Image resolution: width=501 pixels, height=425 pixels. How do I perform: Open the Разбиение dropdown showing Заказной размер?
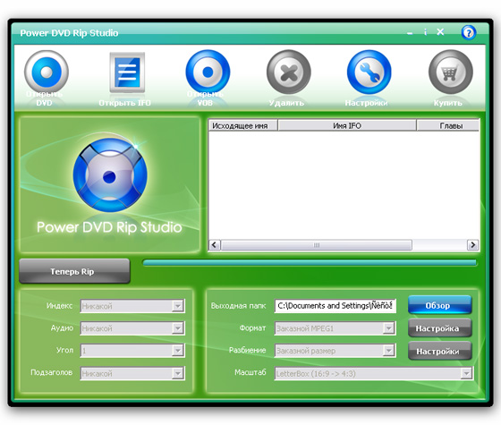pyautogui.click(x=335, y=351)
